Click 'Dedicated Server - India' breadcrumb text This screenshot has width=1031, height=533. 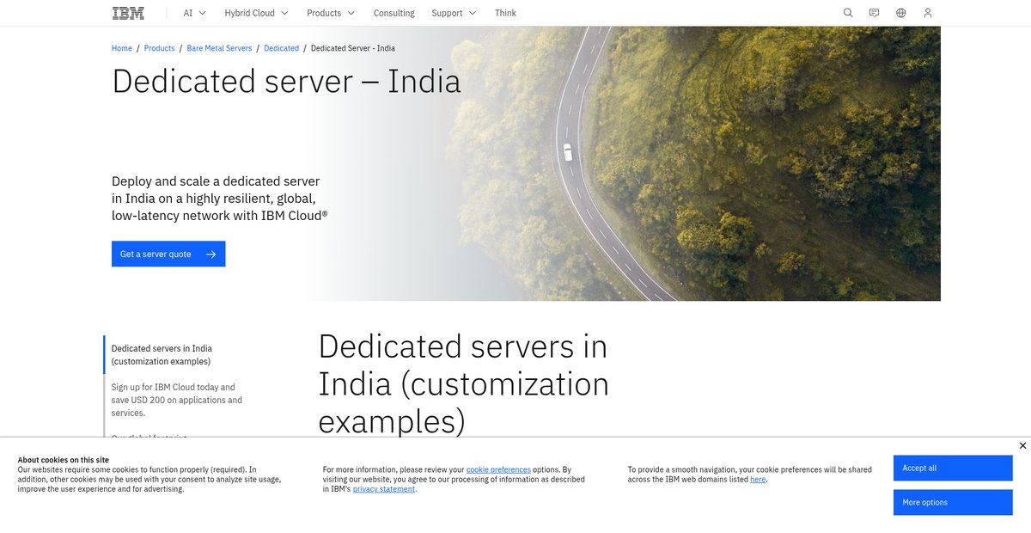pyautogui.click(x=353, y=48)
